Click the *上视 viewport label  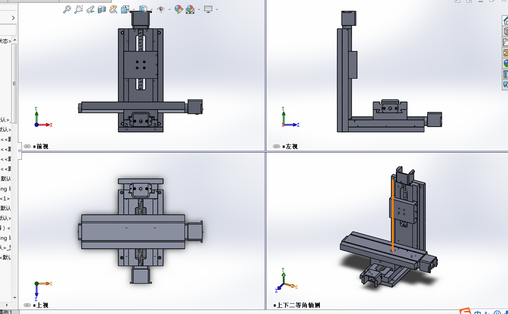tap(41, 305)
